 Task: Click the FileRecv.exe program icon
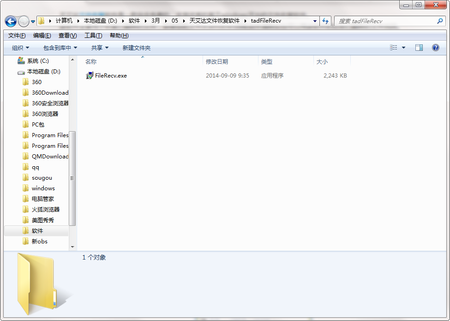click(x=90, y=75)
